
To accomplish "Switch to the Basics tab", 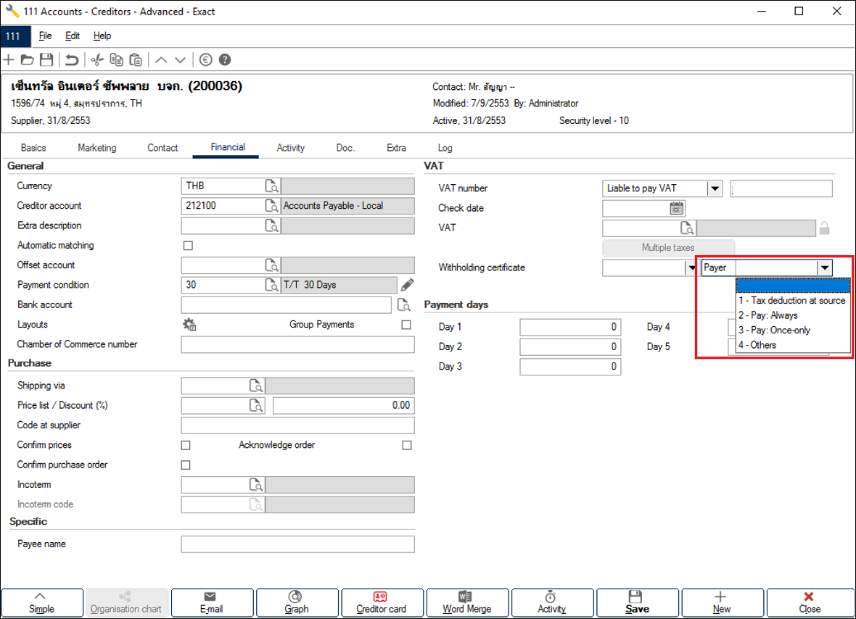I will 33,148.
